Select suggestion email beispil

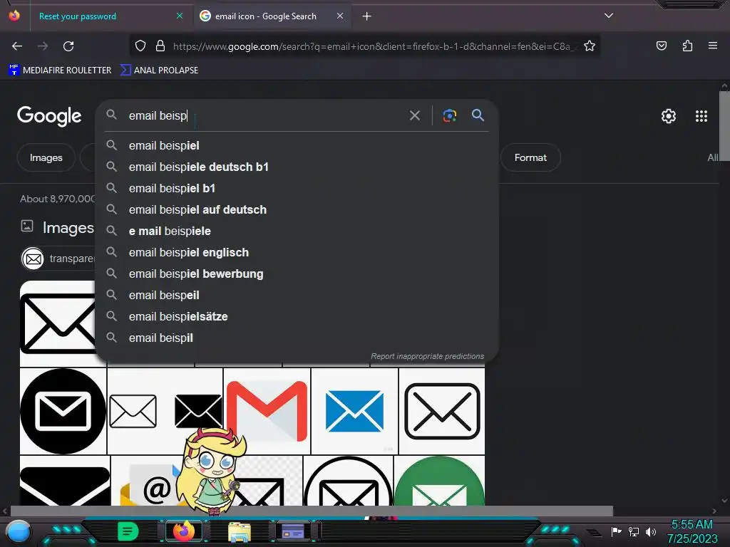point(296,338)
